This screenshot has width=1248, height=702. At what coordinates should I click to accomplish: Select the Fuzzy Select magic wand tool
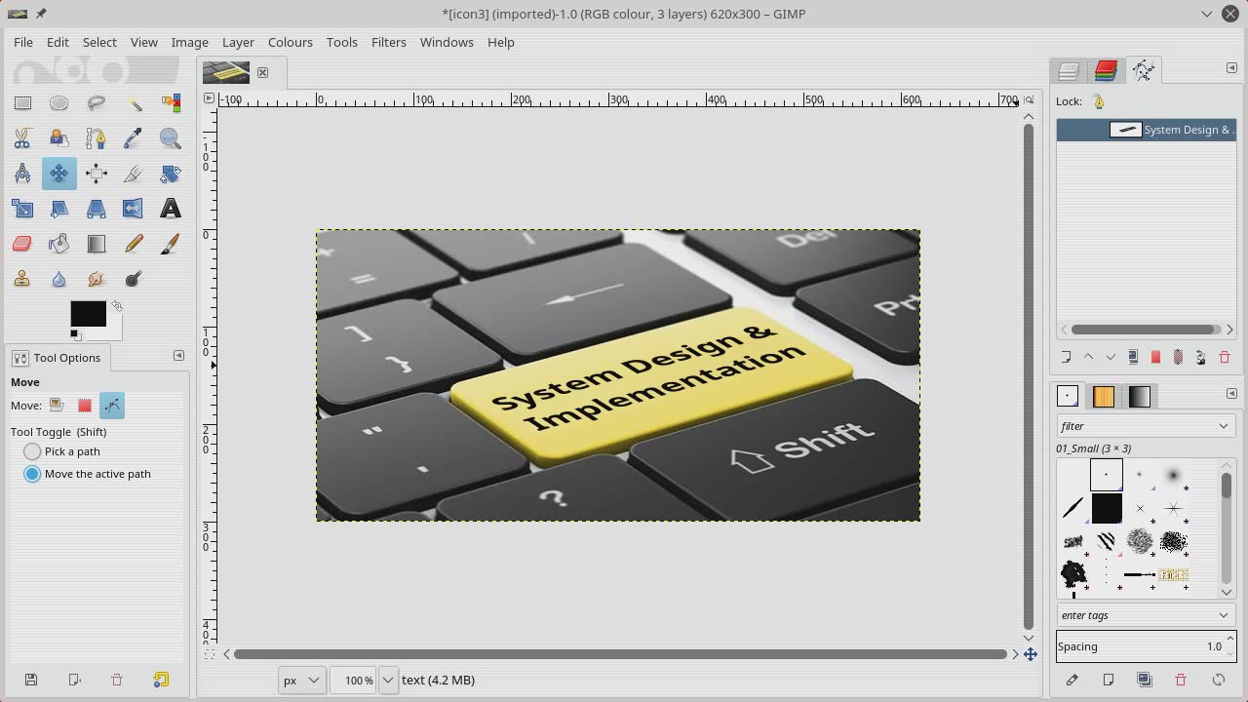point(134,103)
